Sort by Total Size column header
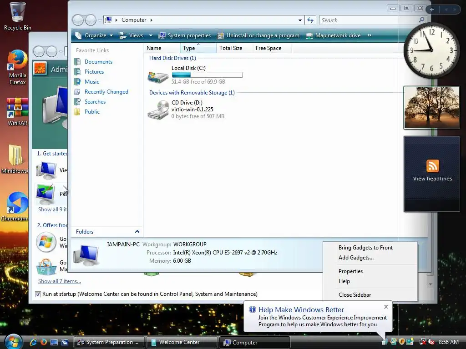The height and width of the screenshot is (349, 466). pos(234,48)
